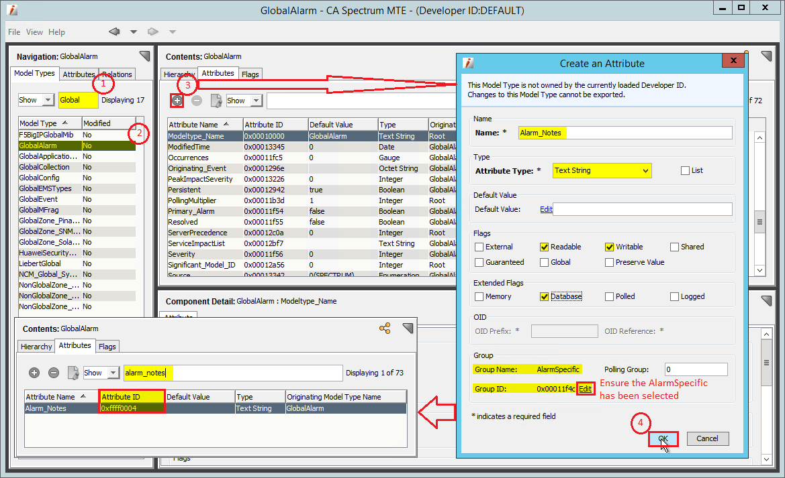This screenshot has width=785, height=478.
Task: Click the Edit link next to Group ID
Action: [585, 388]
